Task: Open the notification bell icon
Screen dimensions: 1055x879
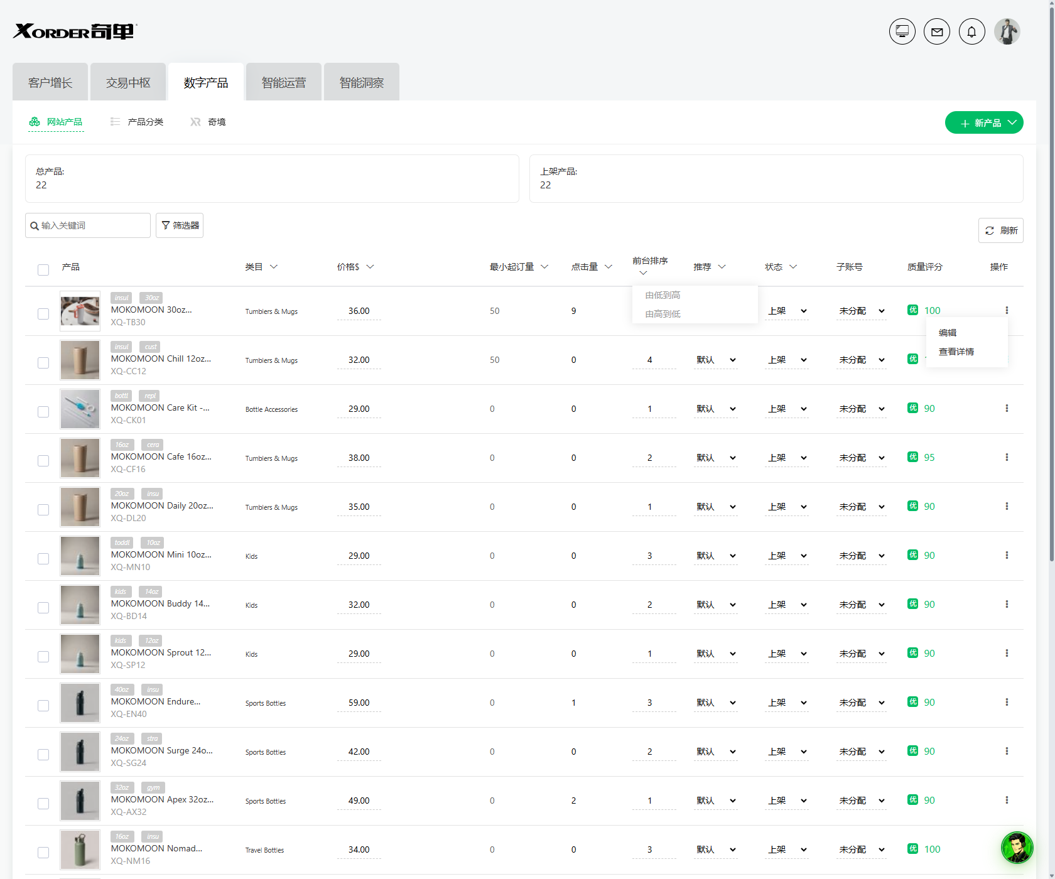Action: tap(972, 31)
